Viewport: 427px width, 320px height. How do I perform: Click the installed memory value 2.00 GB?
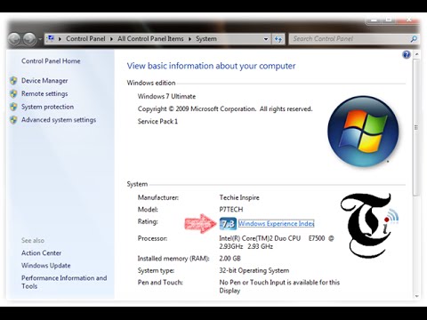pyautogui.click(x=230, y=259)
